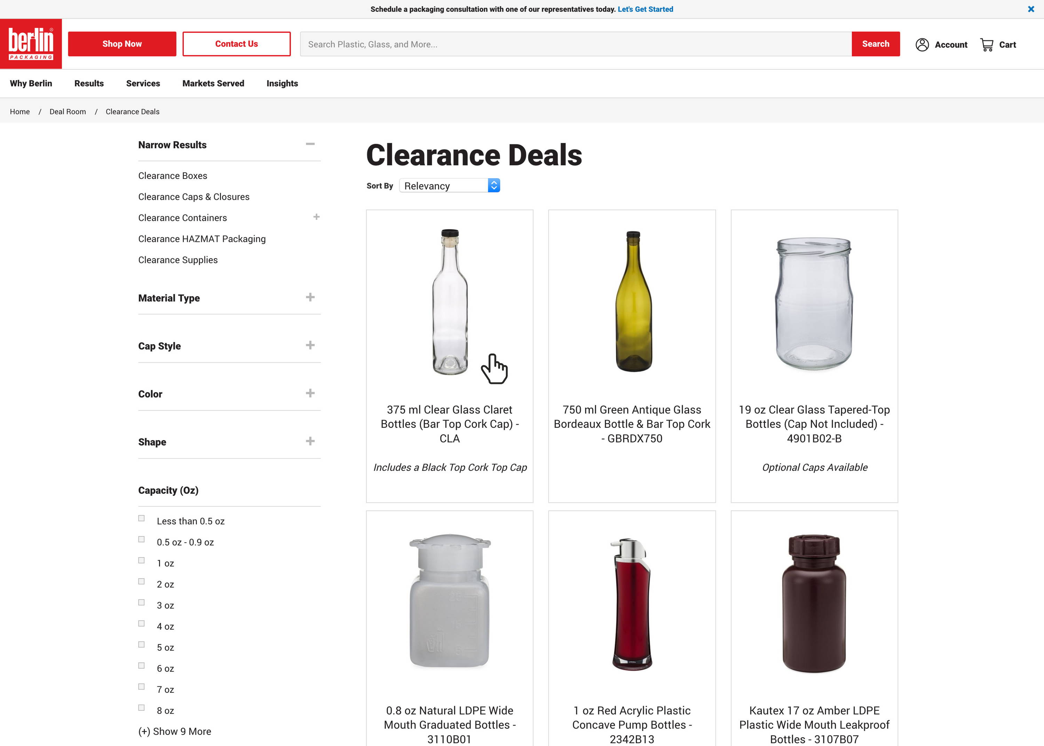Click the Berlin Packaging logo
This screenshot has width=1044, height=746.
[31, 44]
